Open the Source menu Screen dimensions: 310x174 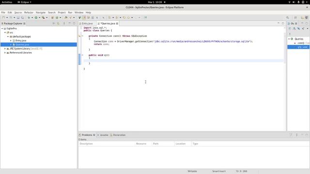click(x=18, y=13)
